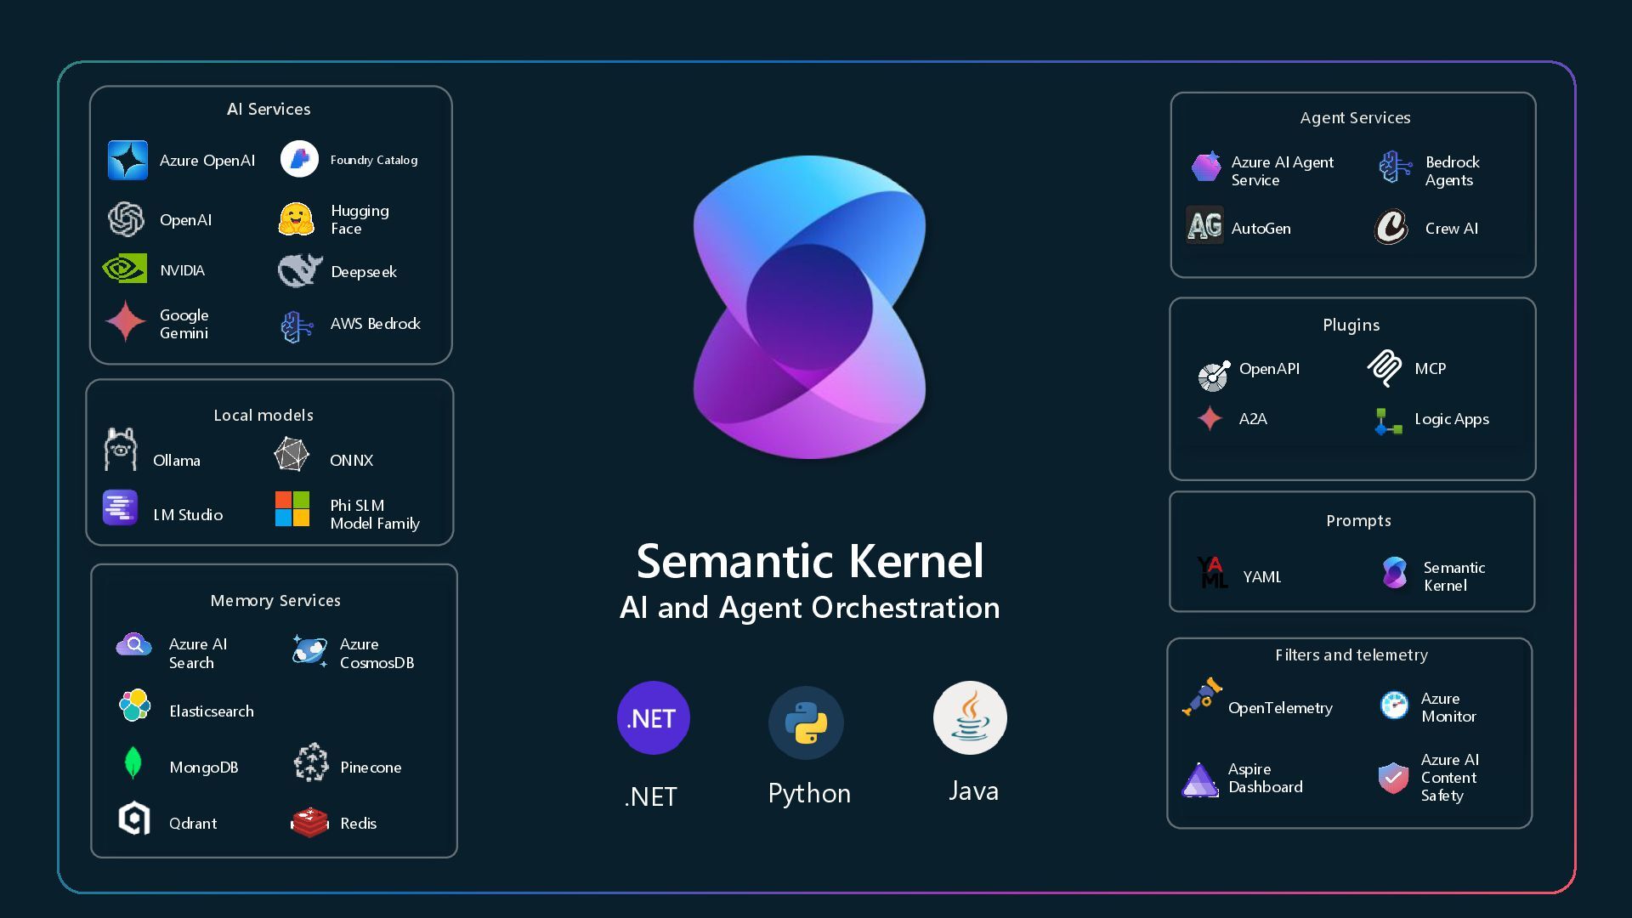Click the Bedrock Agents icon
Viewport: 1632px width, 918px height.
[1395, 167]
